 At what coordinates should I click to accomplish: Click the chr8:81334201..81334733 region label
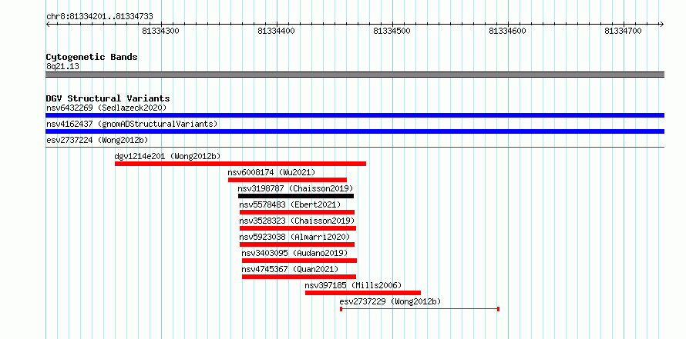99,17
